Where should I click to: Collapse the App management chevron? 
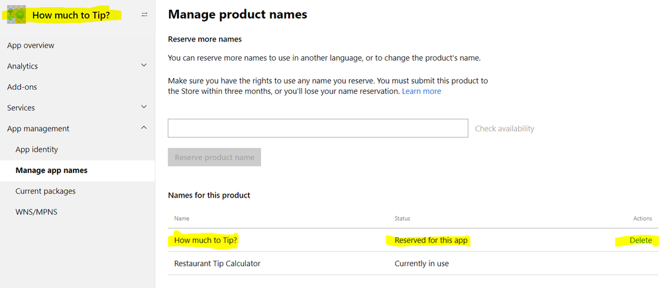pyautogui.click(x=144, y=128)
